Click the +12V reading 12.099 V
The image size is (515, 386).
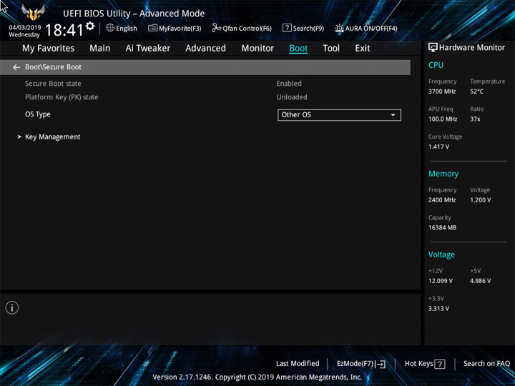tap(441, 281)
